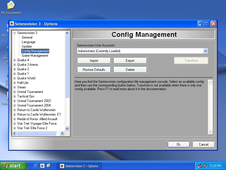Select Language in the options tree
The image size is (226, 170).
coord(29,42)
